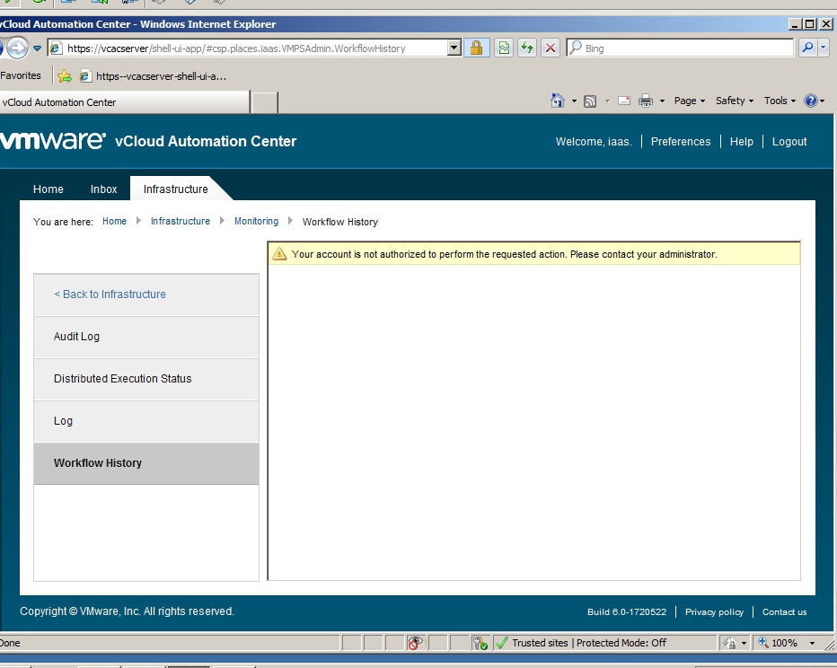Click the Read Mail icon
This screenshot has width=837, height=668.
coord(624,101)
